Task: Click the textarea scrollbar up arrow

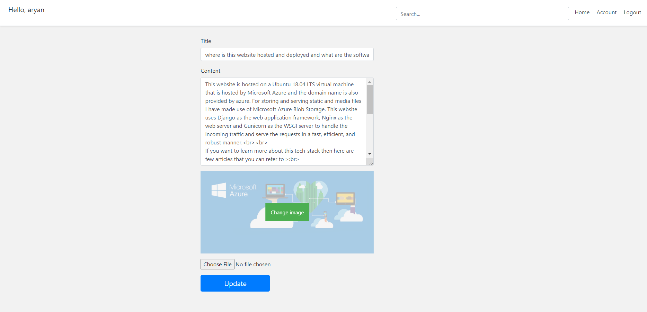Action: pyautogui.click(x=370, y=82)
